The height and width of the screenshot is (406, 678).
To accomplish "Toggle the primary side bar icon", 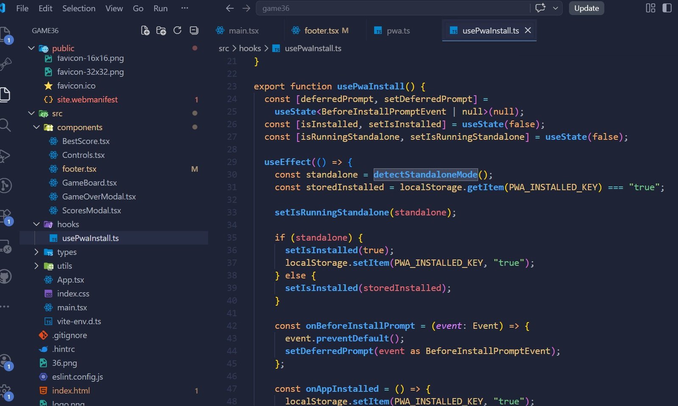I will click(x=667, y=8).
